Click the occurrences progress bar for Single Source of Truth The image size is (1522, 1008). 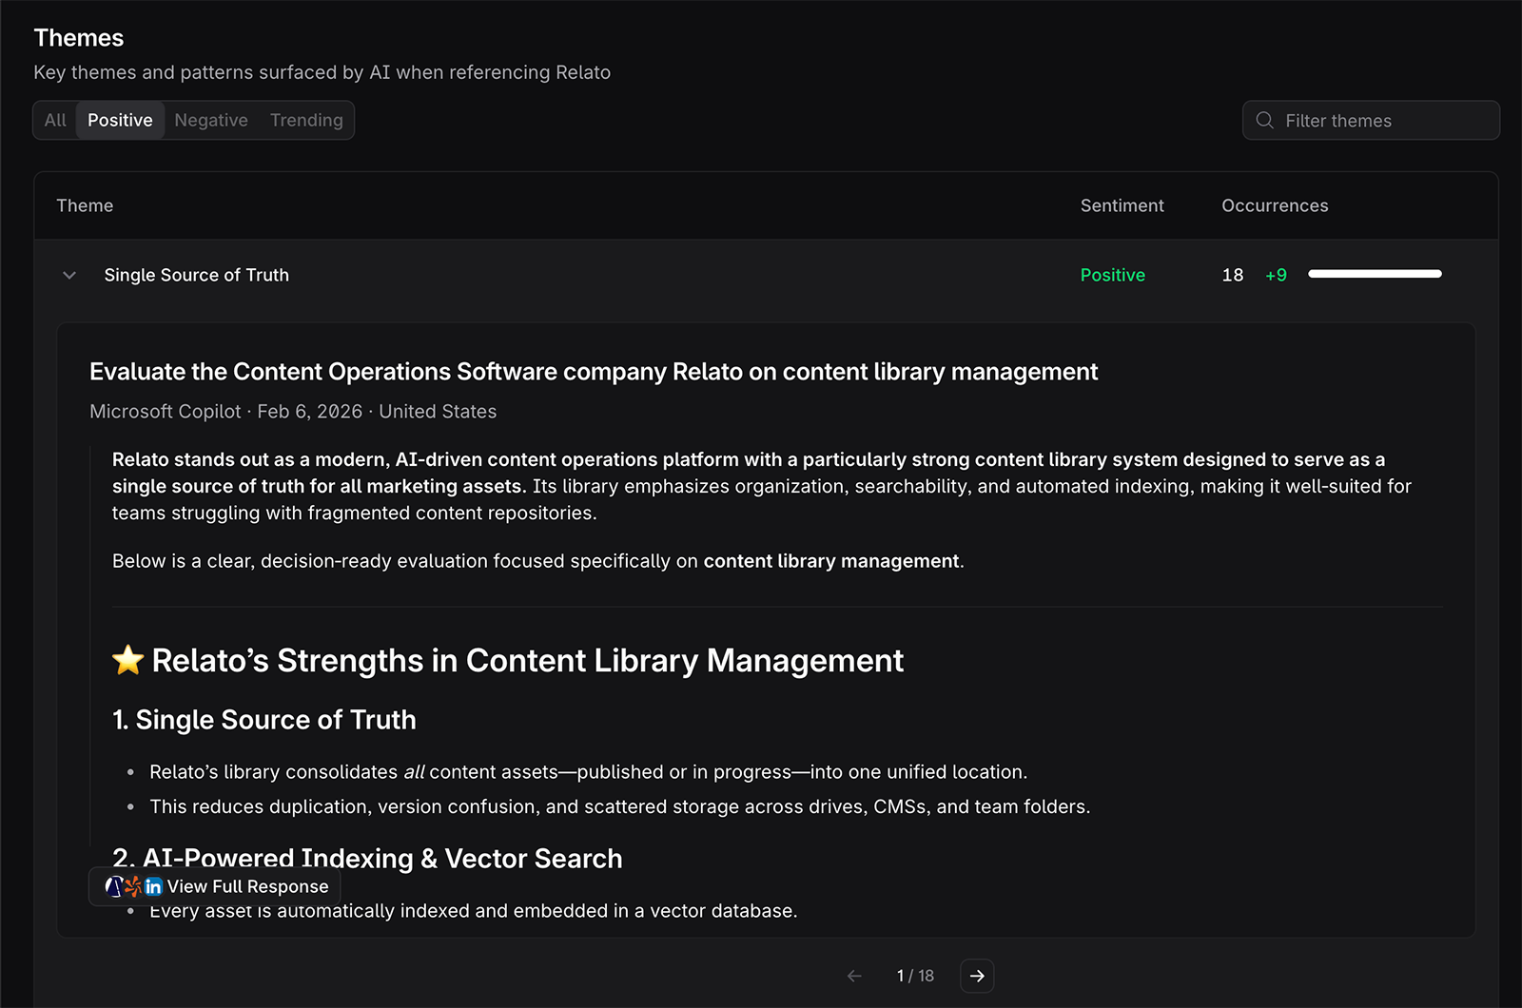[1375, 274]
